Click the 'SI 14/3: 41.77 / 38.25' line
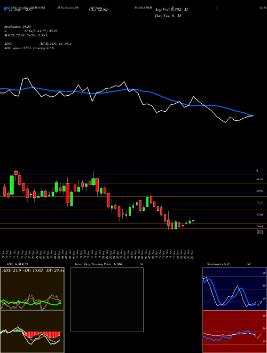The image size is (267, 353). 41,31
